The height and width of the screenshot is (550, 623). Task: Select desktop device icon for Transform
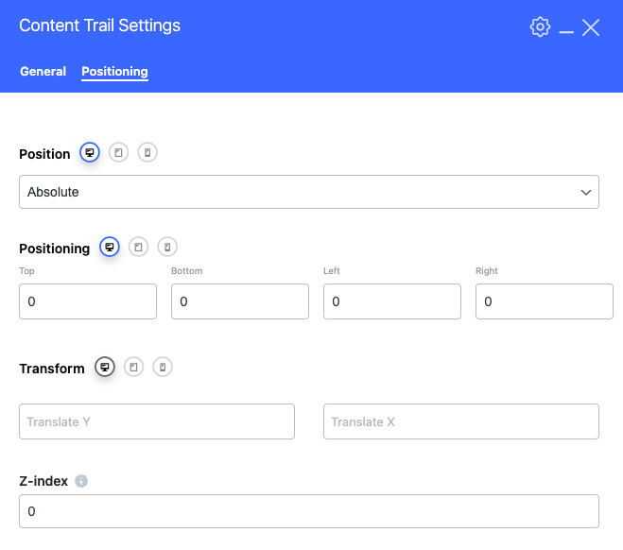(105, 368)
